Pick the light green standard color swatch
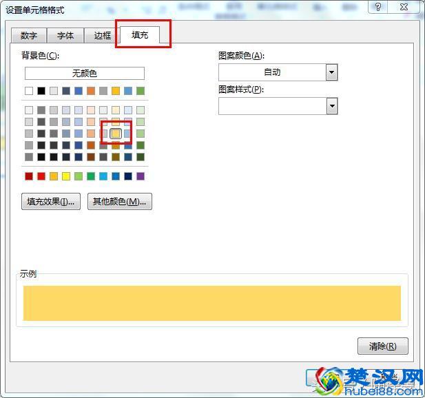Image resolution: width=425 pixels, height=398 pixels. (79, 176)
